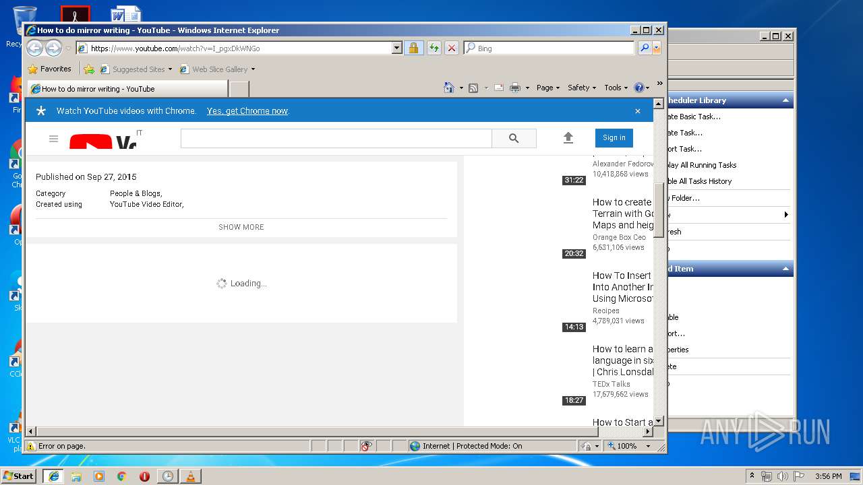Click the Bing search magnifier button

point(645,48)
